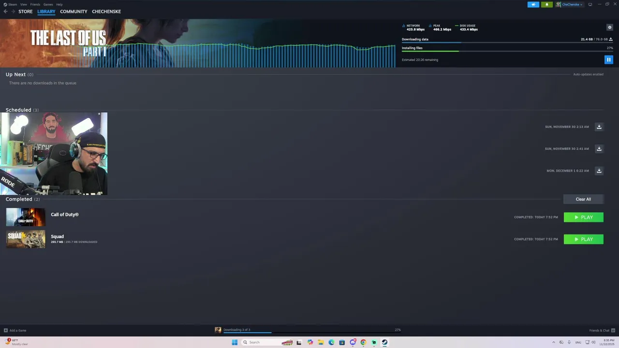Open system tray volume control
Image resolution: width=619 pixels, height=348 pixels.
(593, 342)
